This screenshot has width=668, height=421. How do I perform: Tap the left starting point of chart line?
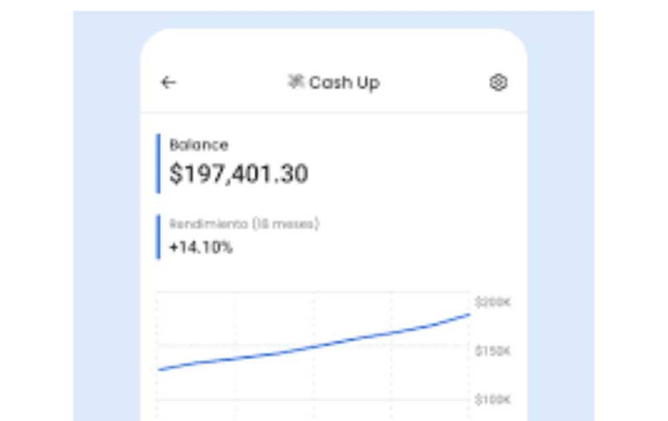(159, 369)
